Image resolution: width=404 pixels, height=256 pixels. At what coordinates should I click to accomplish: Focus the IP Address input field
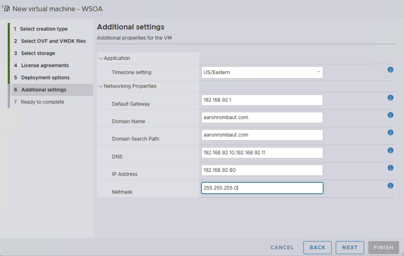point(262,170)
